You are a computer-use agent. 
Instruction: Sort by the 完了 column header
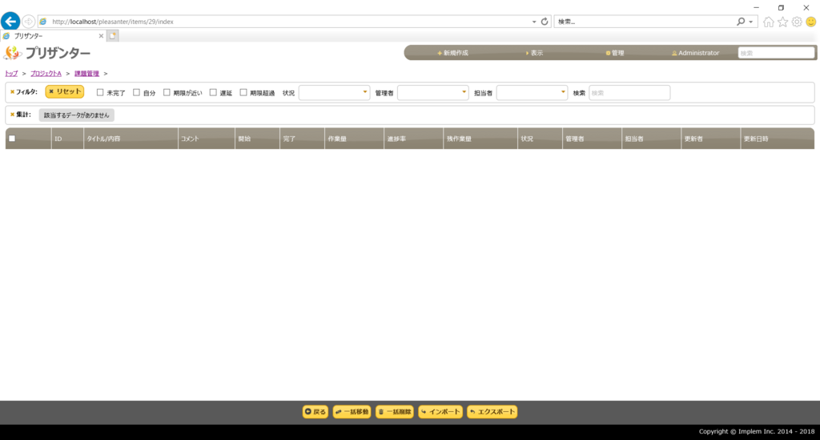point(302,139)
